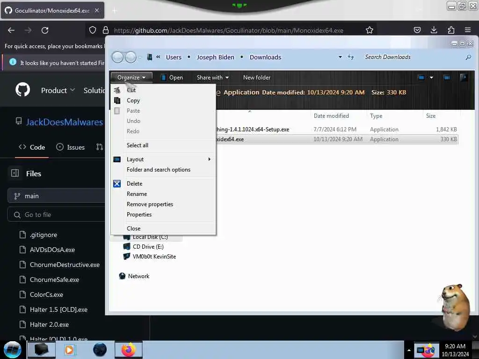Expand GitHub Product menu

coord(58,90)
